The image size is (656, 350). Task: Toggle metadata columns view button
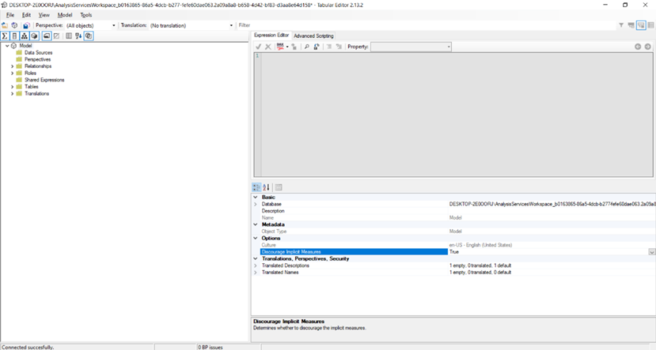tap(69, 36)
